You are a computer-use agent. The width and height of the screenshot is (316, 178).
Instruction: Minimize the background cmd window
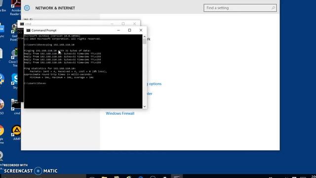point(112,24)
